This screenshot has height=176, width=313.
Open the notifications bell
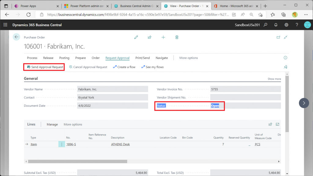coord(276,25)
